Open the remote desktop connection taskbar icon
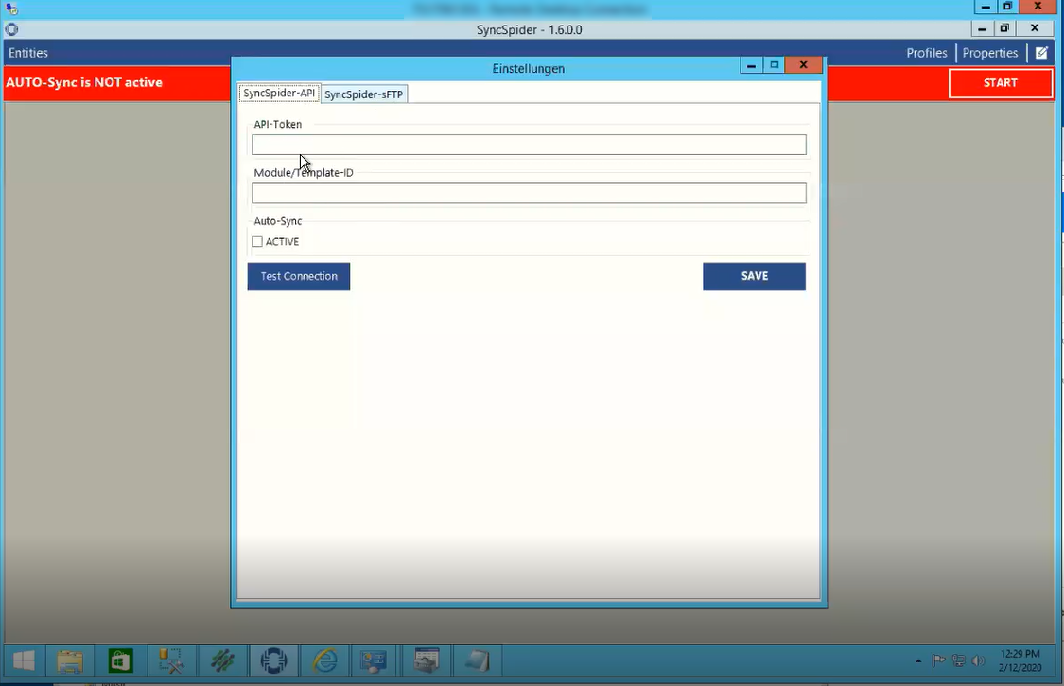 (x=374, y=660)
